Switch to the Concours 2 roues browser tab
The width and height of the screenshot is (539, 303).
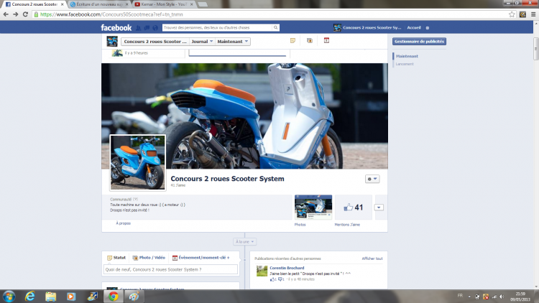tap(34, 4)
